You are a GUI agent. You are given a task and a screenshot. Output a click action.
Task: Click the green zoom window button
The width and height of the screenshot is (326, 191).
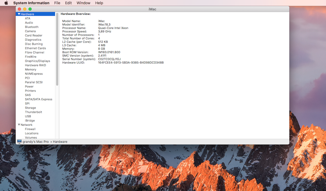click(x=30, y=9)
